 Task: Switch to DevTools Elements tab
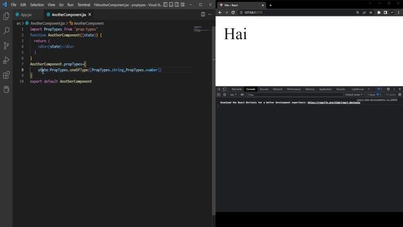(x=237, y=89)
